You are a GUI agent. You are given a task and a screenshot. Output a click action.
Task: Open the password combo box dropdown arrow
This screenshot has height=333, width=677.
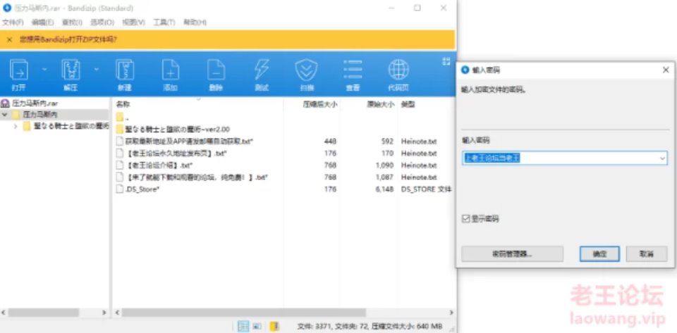tap(662, 158)
